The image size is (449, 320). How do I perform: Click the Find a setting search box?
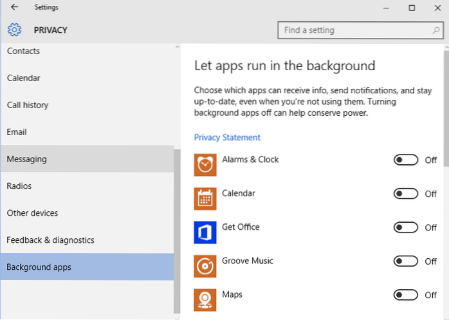point(354,30)
